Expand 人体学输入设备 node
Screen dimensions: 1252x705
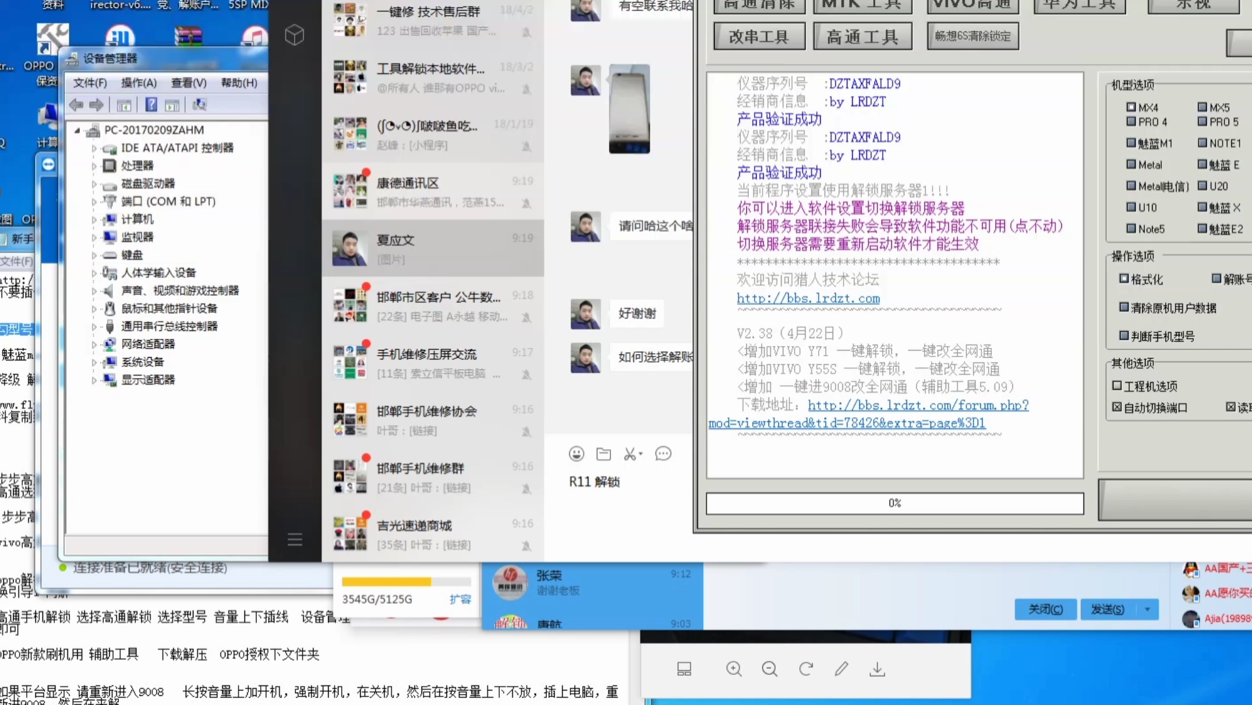pyautogui.click(x=93, y=273)
